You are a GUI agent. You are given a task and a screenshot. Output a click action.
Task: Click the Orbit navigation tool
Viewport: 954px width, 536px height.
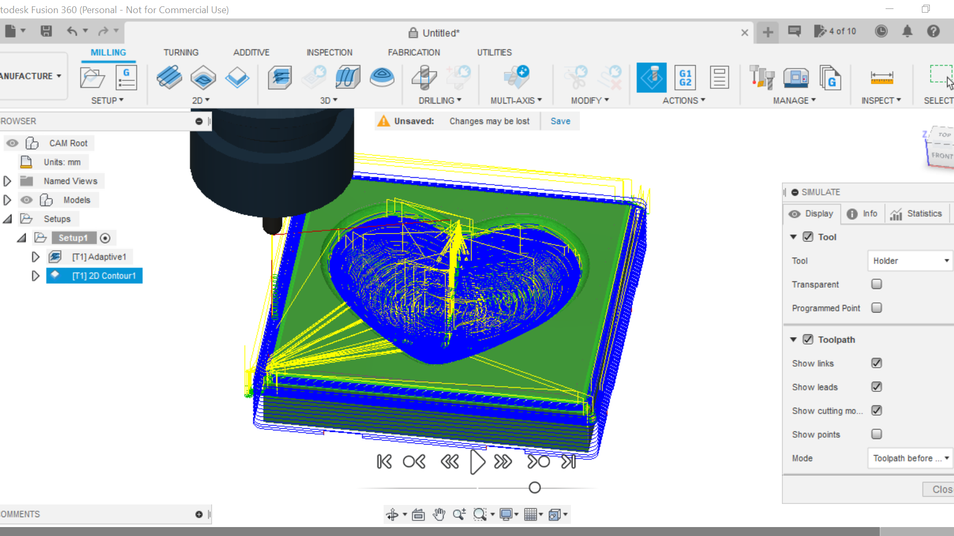(393, 514)
